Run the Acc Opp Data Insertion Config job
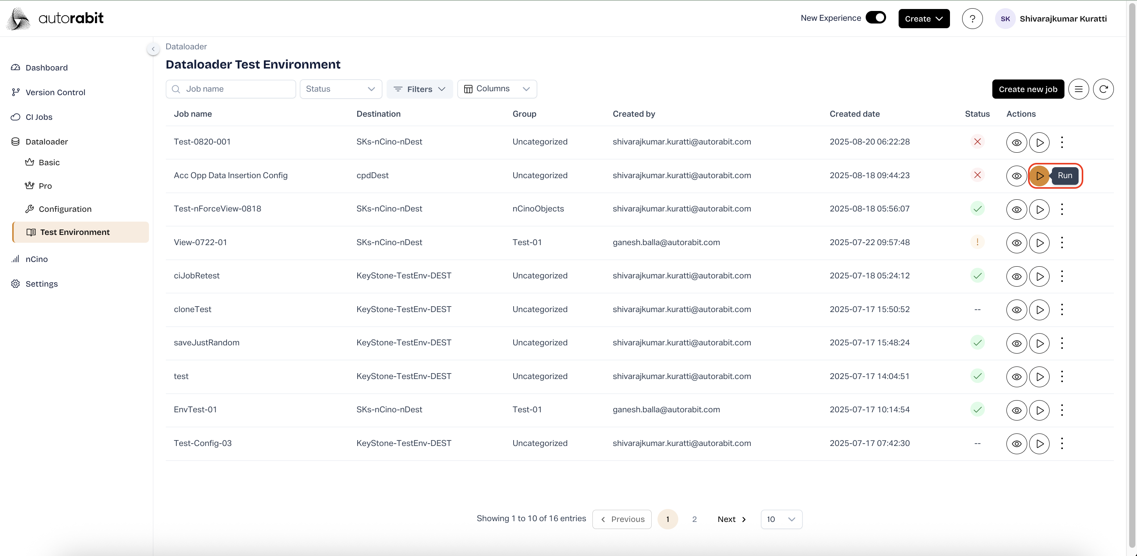This screenshot has height=556, width=1137. point(1039,175)
